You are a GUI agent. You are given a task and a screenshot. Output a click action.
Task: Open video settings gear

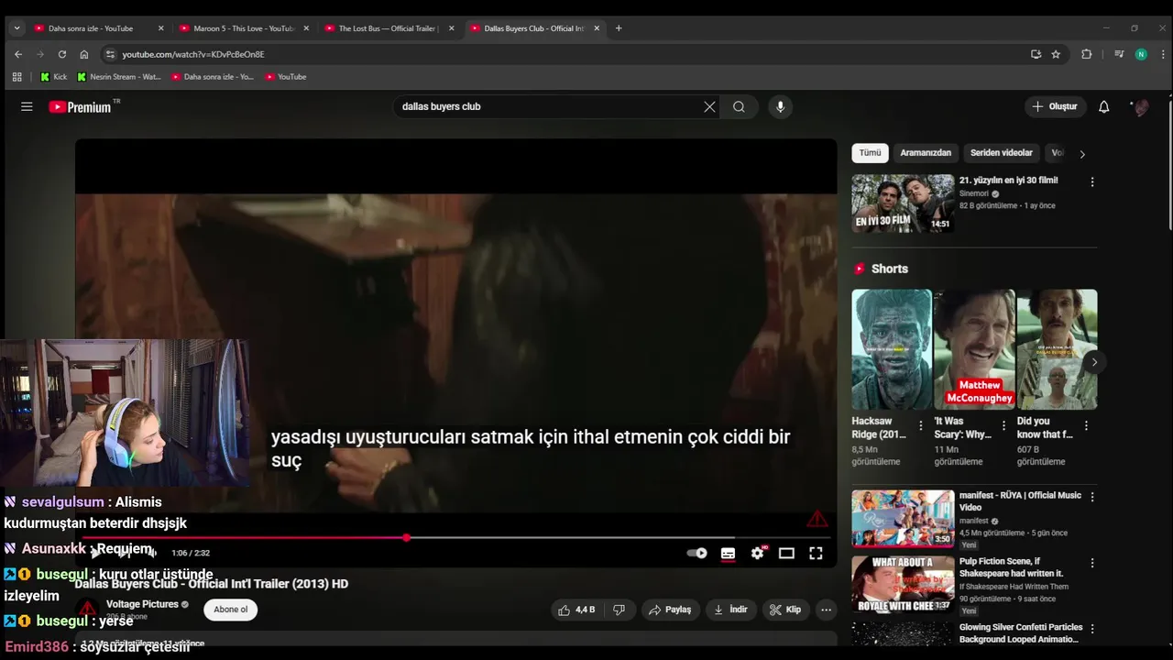tap(757, 553)
